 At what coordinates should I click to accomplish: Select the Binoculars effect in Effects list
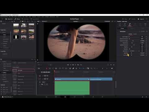tap(24, 70)
